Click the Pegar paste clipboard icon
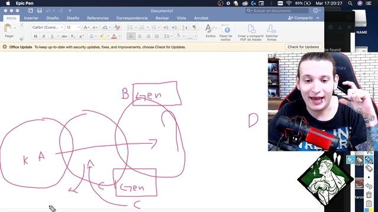 (8, 28)
